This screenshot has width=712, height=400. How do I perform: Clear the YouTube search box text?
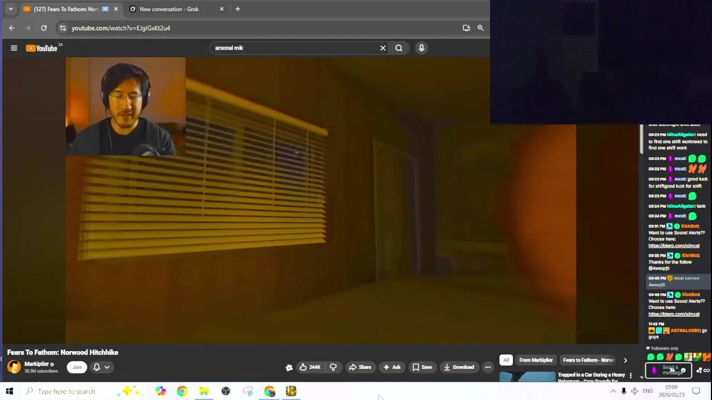pos(383,48)
